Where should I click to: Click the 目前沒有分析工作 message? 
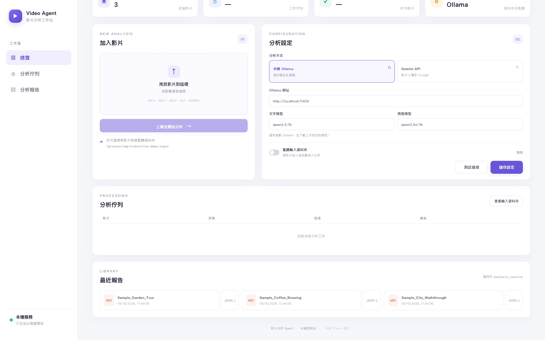click(x=311, y=236)
